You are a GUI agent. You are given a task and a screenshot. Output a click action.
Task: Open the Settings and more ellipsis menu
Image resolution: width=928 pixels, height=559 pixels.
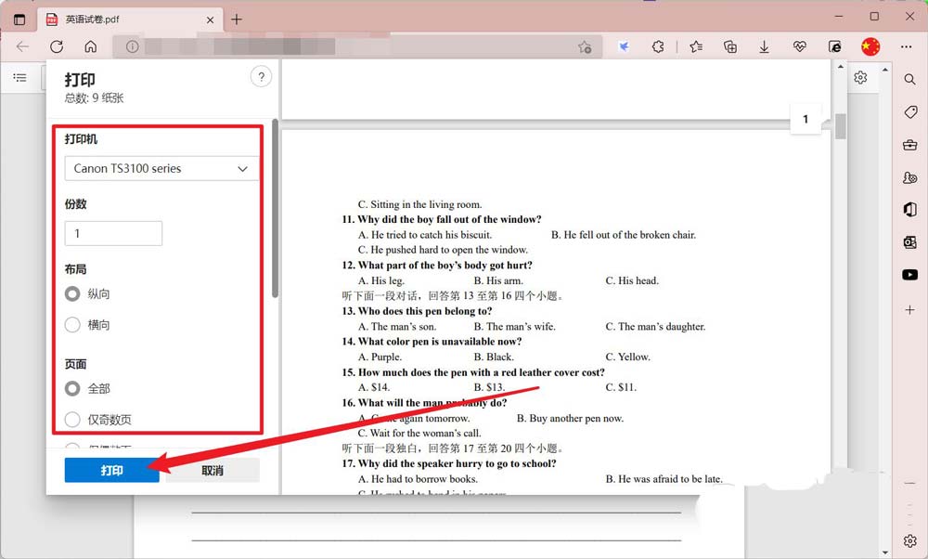(x=906, y=46)
